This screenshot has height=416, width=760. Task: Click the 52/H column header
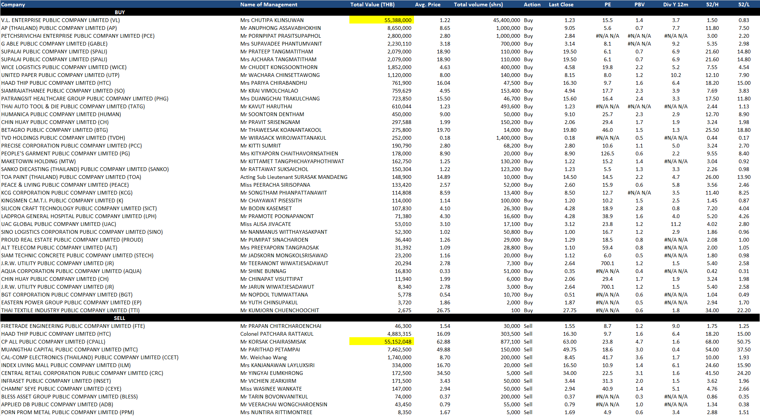coord(712,4)
